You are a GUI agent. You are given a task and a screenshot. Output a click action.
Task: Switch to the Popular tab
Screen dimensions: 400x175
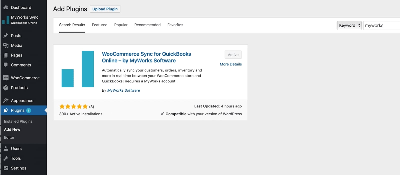[x=121, y=25]
